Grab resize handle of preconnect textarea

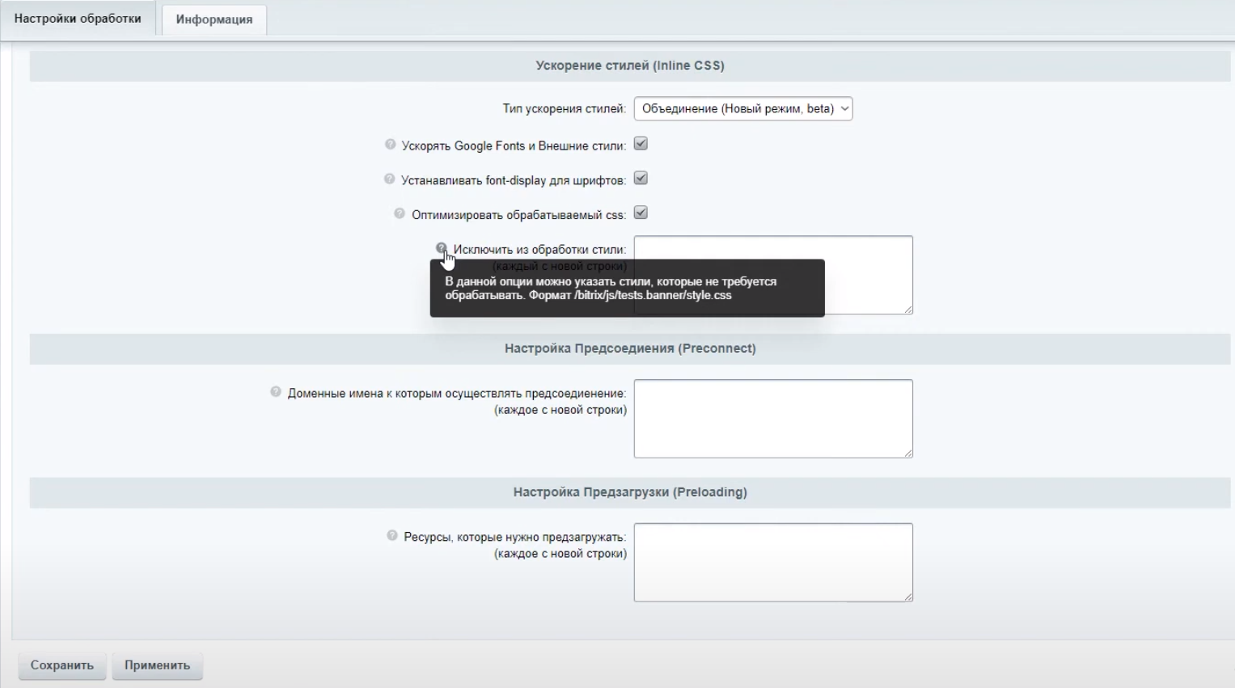point(908,454)
